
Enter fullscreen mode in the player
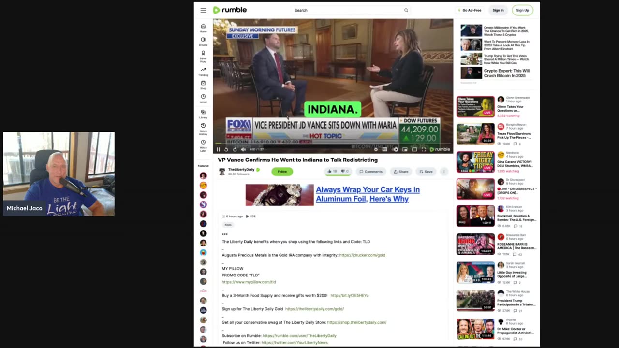424,149
